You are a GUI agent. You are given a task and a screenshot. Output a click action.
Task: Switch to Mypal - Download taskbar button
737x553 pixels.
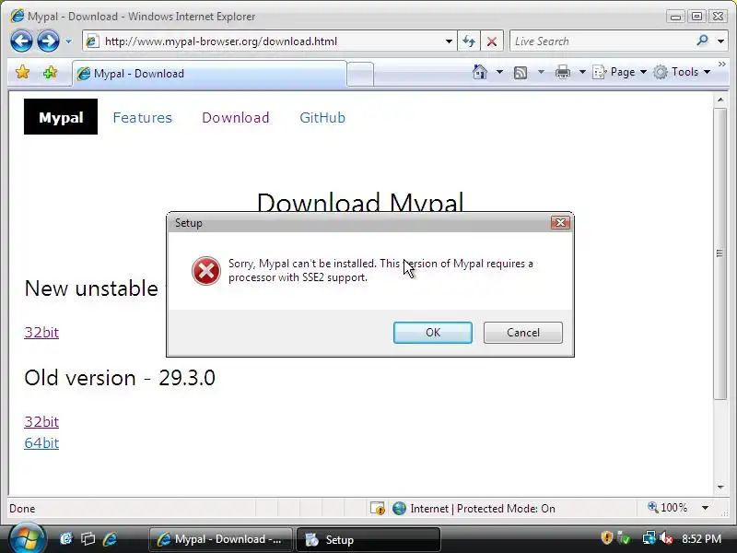221,539
